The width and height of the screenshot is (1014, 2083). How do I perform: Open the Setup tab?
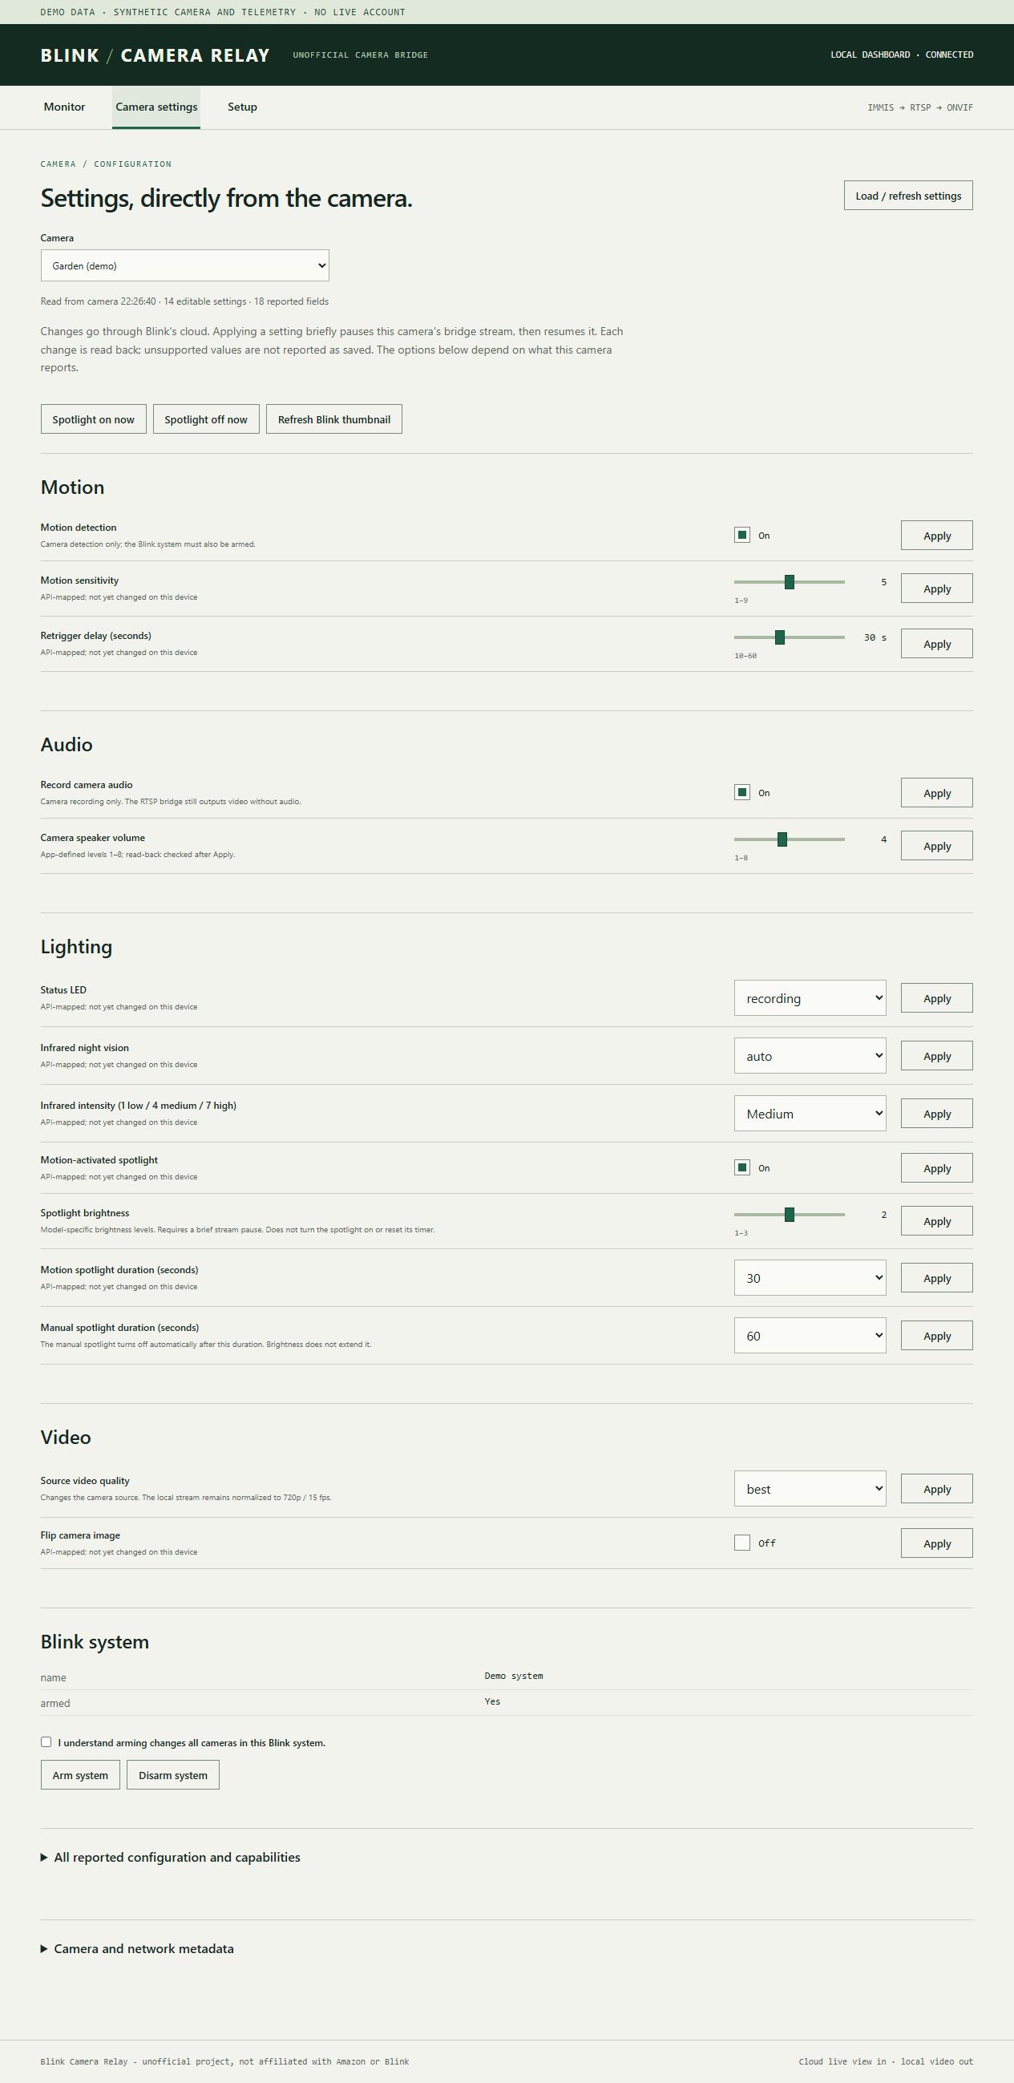coord(242,107)
